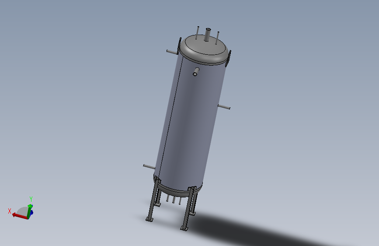Select the domed top head of the tank

coord(204,49)
